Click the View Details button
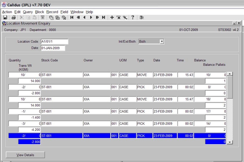This screenshot has width=244, height=162. (25, 155)
